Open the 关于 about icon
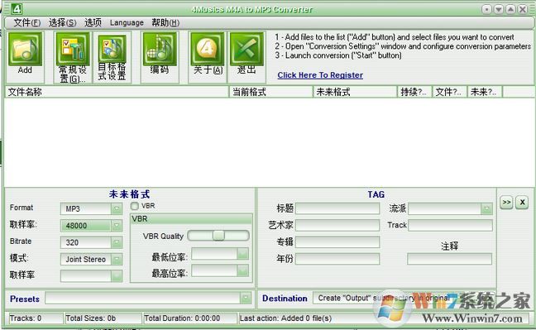The image size is (536, 330). click(208, 50)
